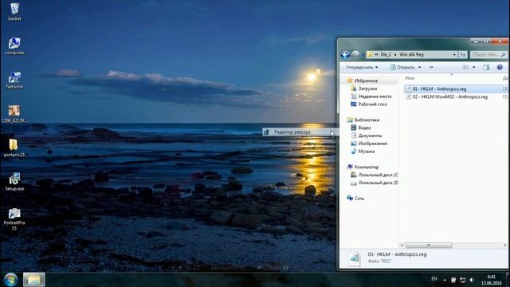510x287 pixels.
Task: Click the Explorer search field
Action: click(488, 55)
